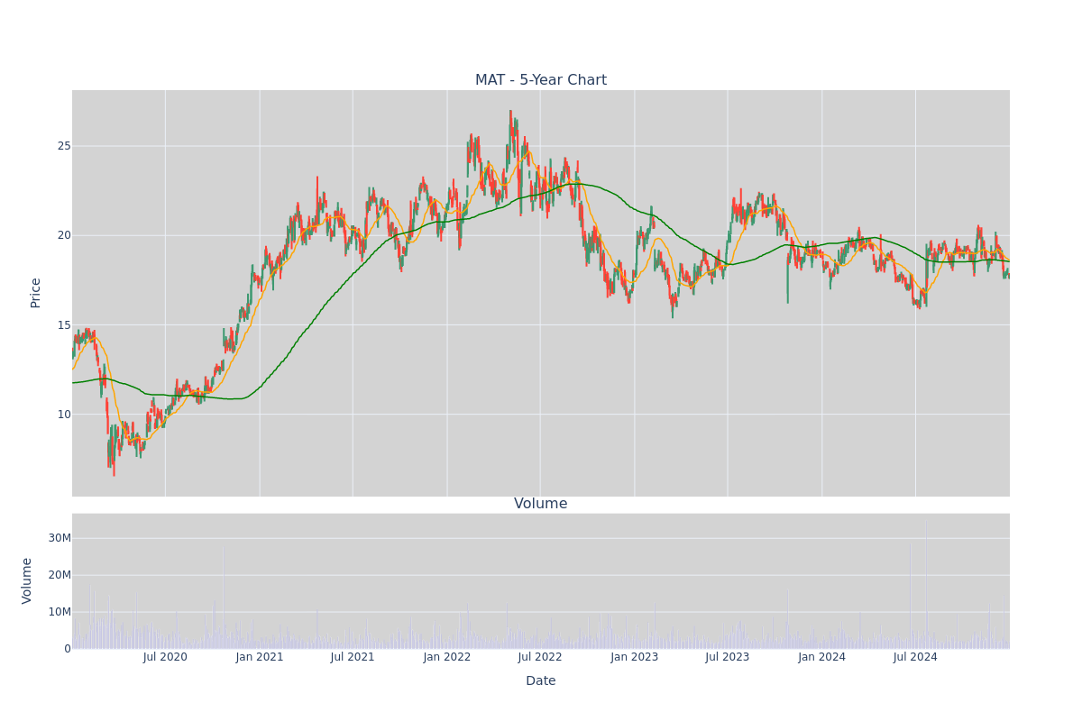
Task: Select the "Jan 2024" date tick
Action: pyautogui.click(x=822, y=657)
